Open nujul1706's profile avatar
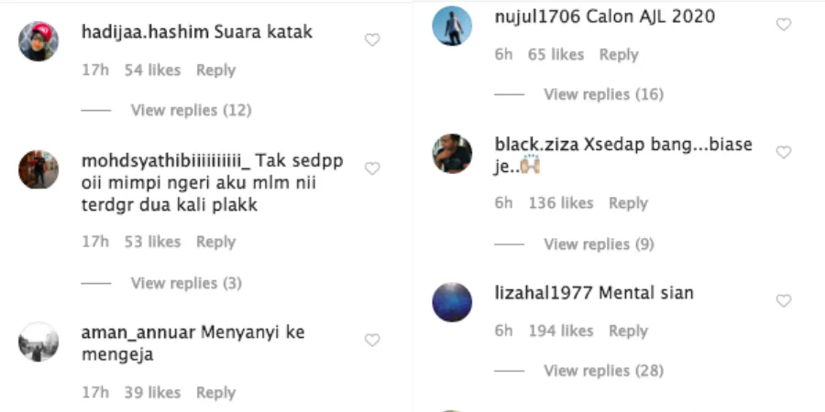This screenshot has height=412, width=825. tap(452, 26)
